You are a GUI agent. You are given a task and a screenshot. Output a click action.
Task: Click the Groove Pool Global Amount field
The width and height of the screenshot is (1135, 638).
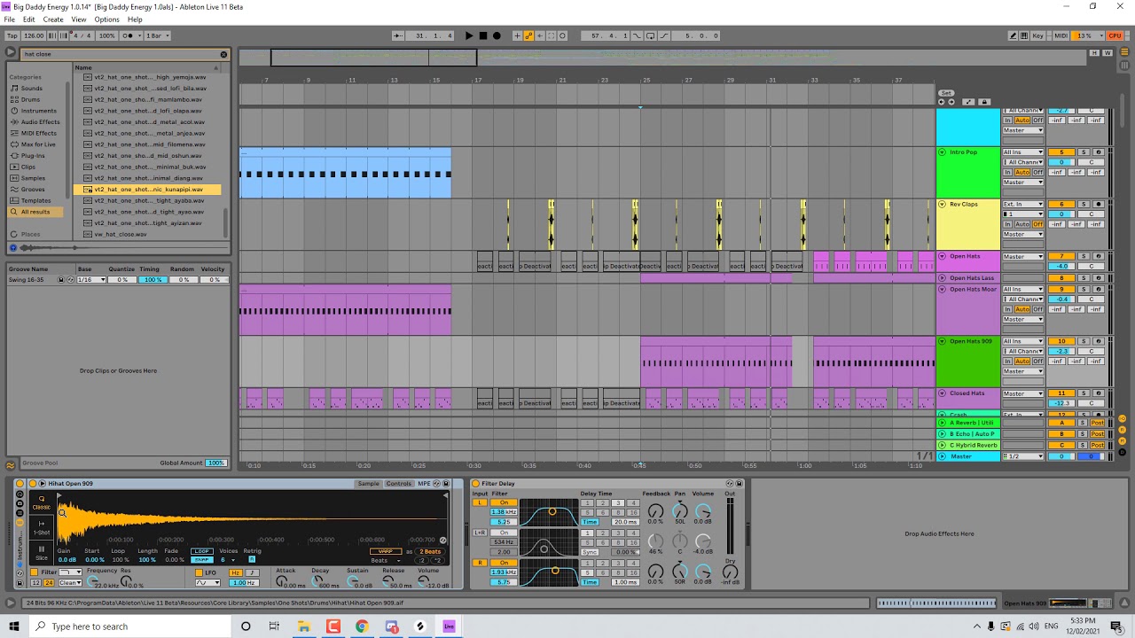(x=215, y=463)
